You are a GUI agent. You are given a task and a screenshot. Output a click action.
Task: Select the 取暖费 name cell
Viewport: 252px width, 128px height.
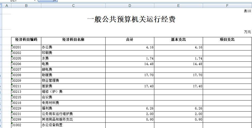click(x=73, y=75)
